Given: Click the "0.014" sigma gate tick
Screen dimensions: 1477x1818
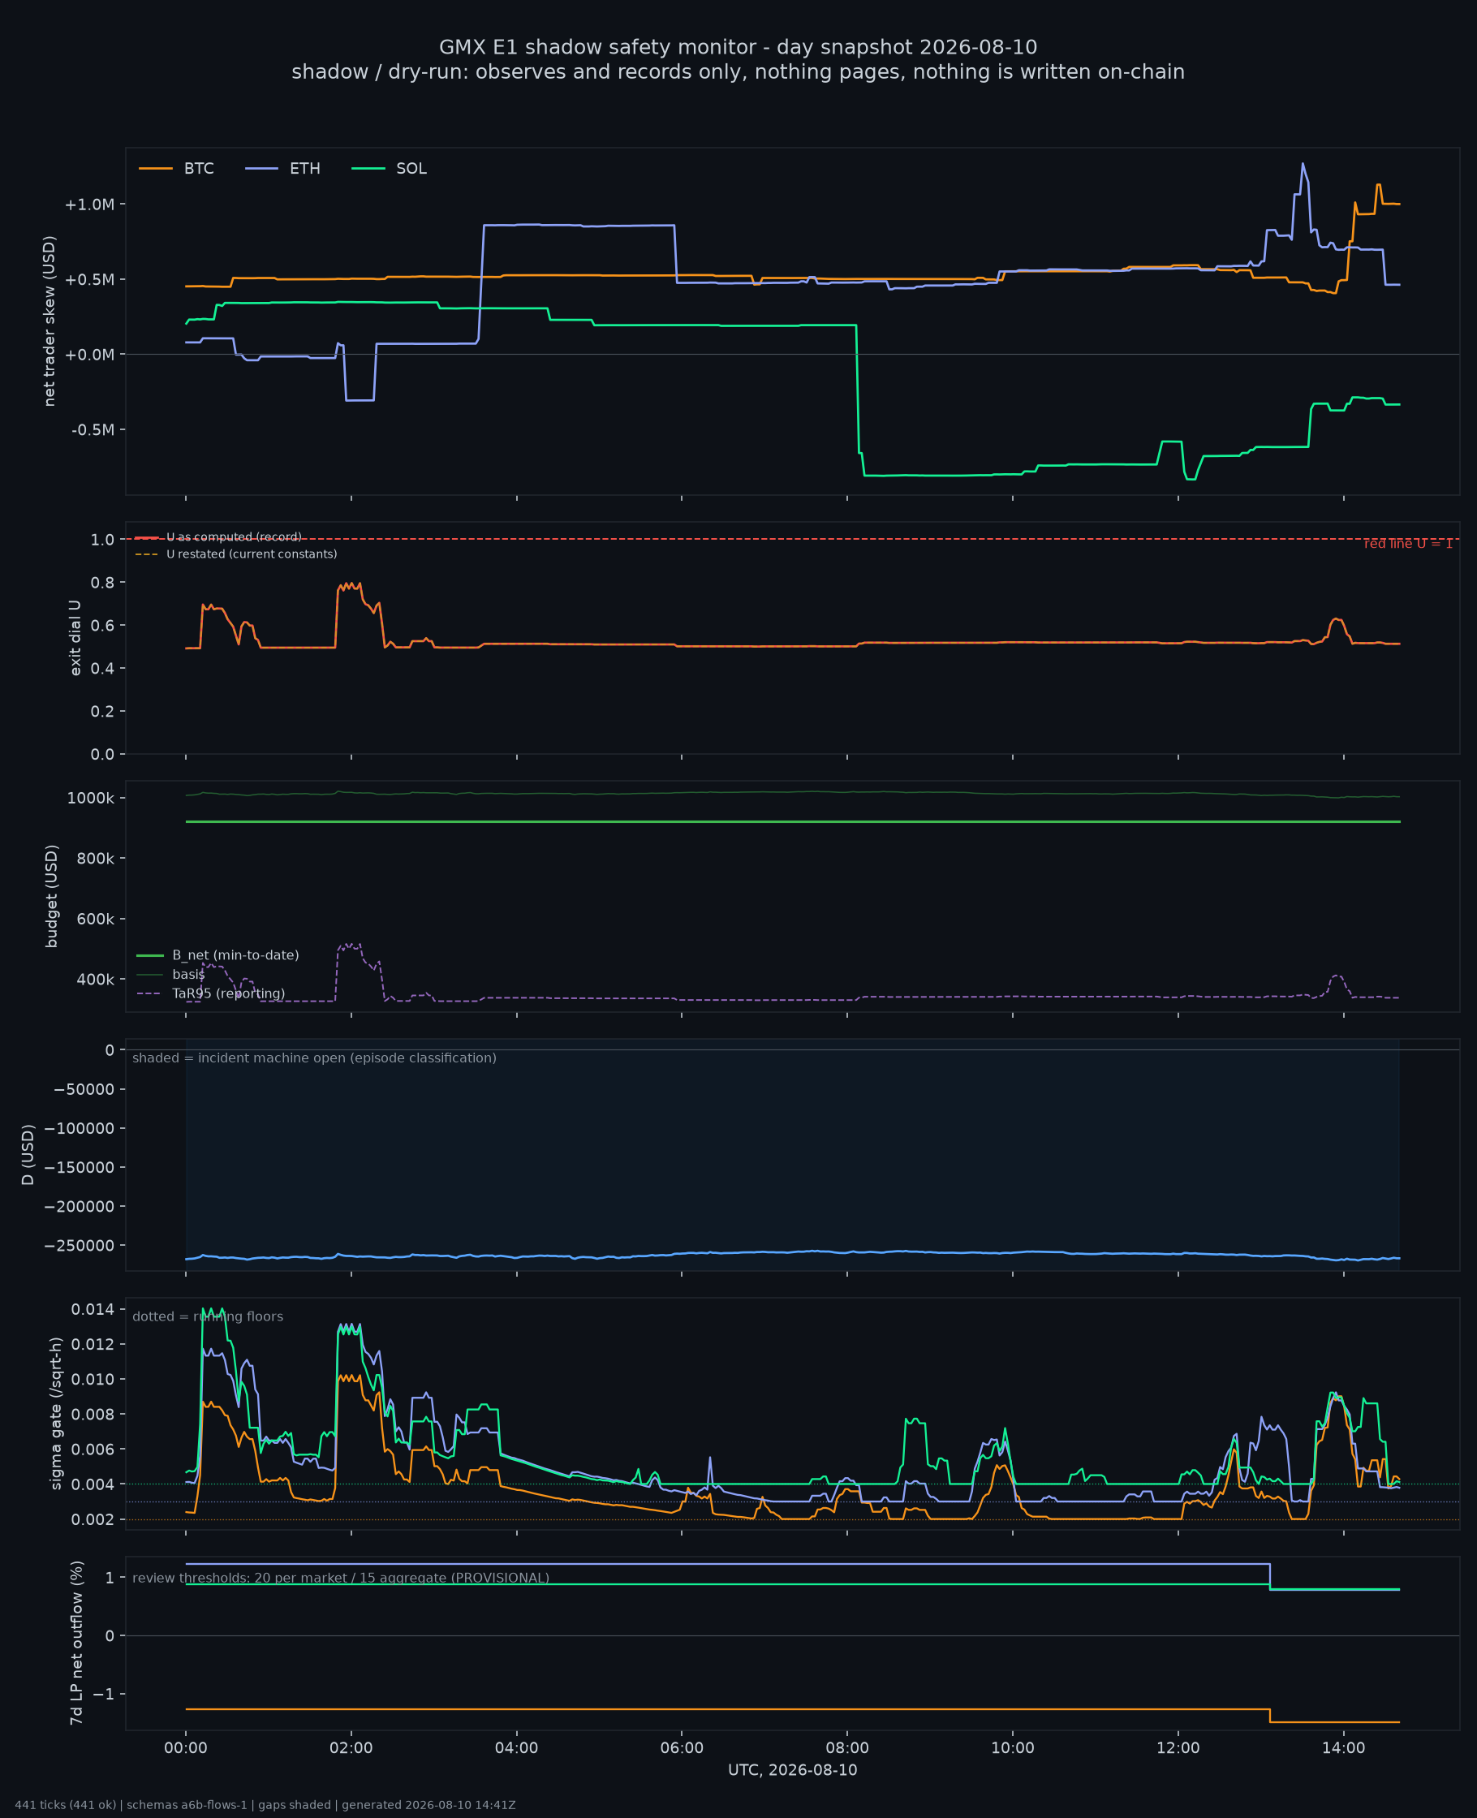Looking at the screenshot, I should click(x=93, y=1309).
